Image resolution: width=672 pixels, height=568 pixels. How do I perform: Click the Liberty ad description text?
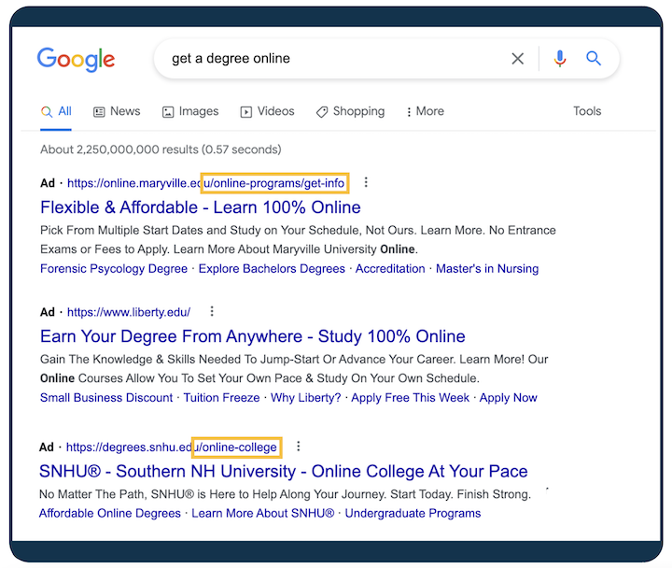(294, 369)
